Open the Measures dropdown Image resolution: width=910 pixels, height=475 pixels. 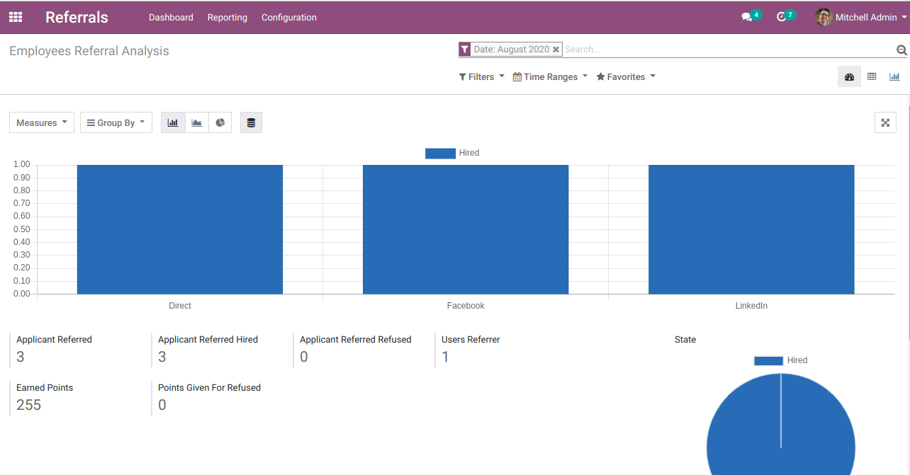(x=42, y=122)
